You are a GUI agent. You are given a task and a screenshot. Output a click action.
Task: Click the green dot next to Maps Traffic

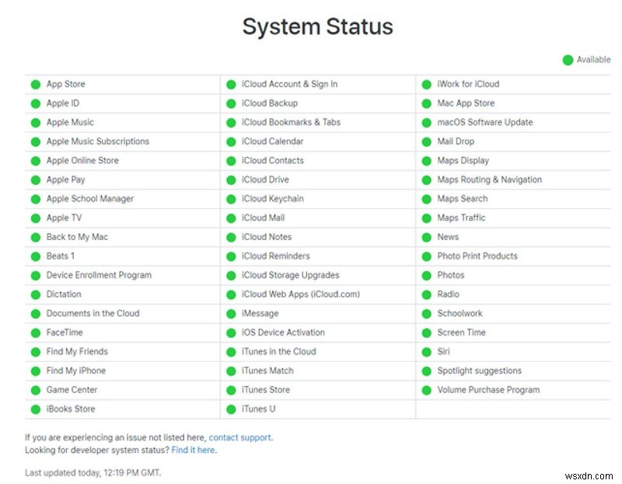click(425, 218)
